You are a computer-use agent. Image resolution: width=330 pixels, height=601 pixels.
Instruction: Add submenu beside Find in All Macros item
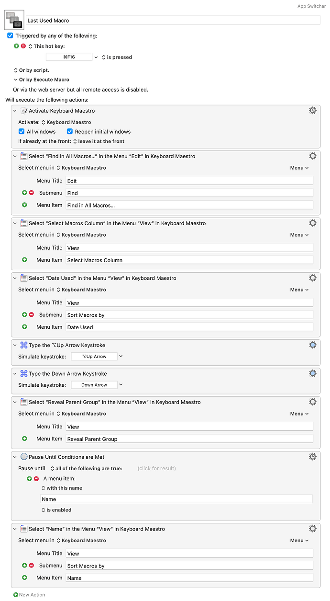point(24,205)
